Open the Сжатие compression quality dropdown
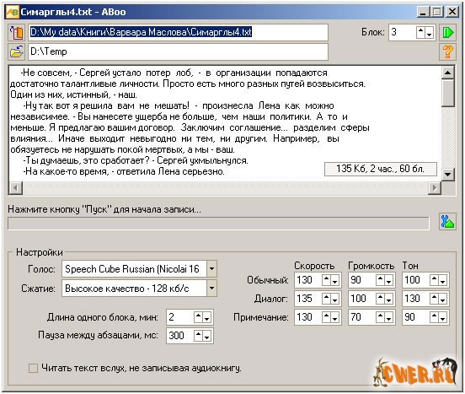Screen dimensions: 465x394 [x=211, y=288]
